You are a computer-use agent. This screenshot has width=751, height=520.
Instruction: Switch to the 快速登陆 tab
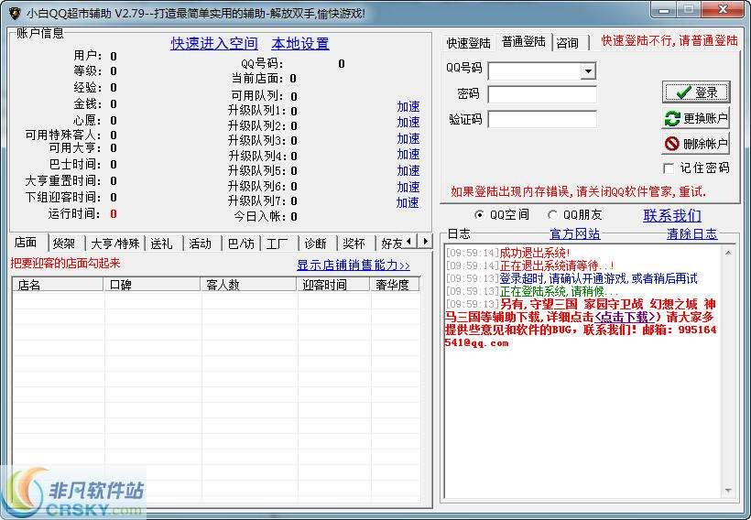point(468,43)
